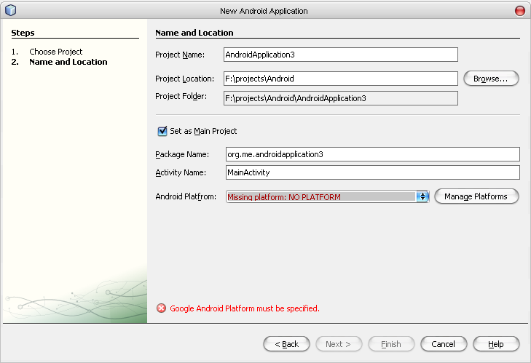531x363 pixels.
Task: Go to previous step with Back button
Action: 286,344
